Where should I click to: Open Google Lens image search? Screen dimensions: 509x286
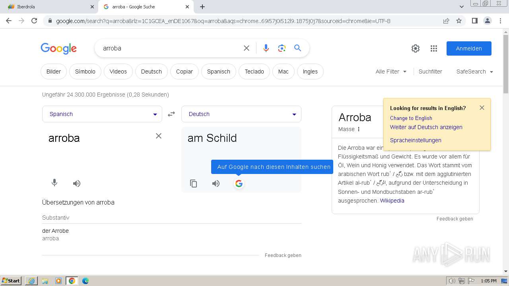click(282, 48)
